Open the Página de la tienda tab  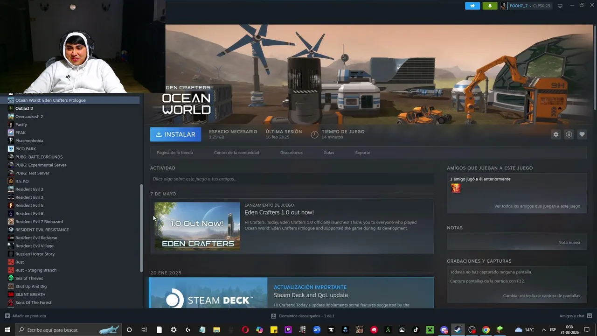(x=175, y=153)
